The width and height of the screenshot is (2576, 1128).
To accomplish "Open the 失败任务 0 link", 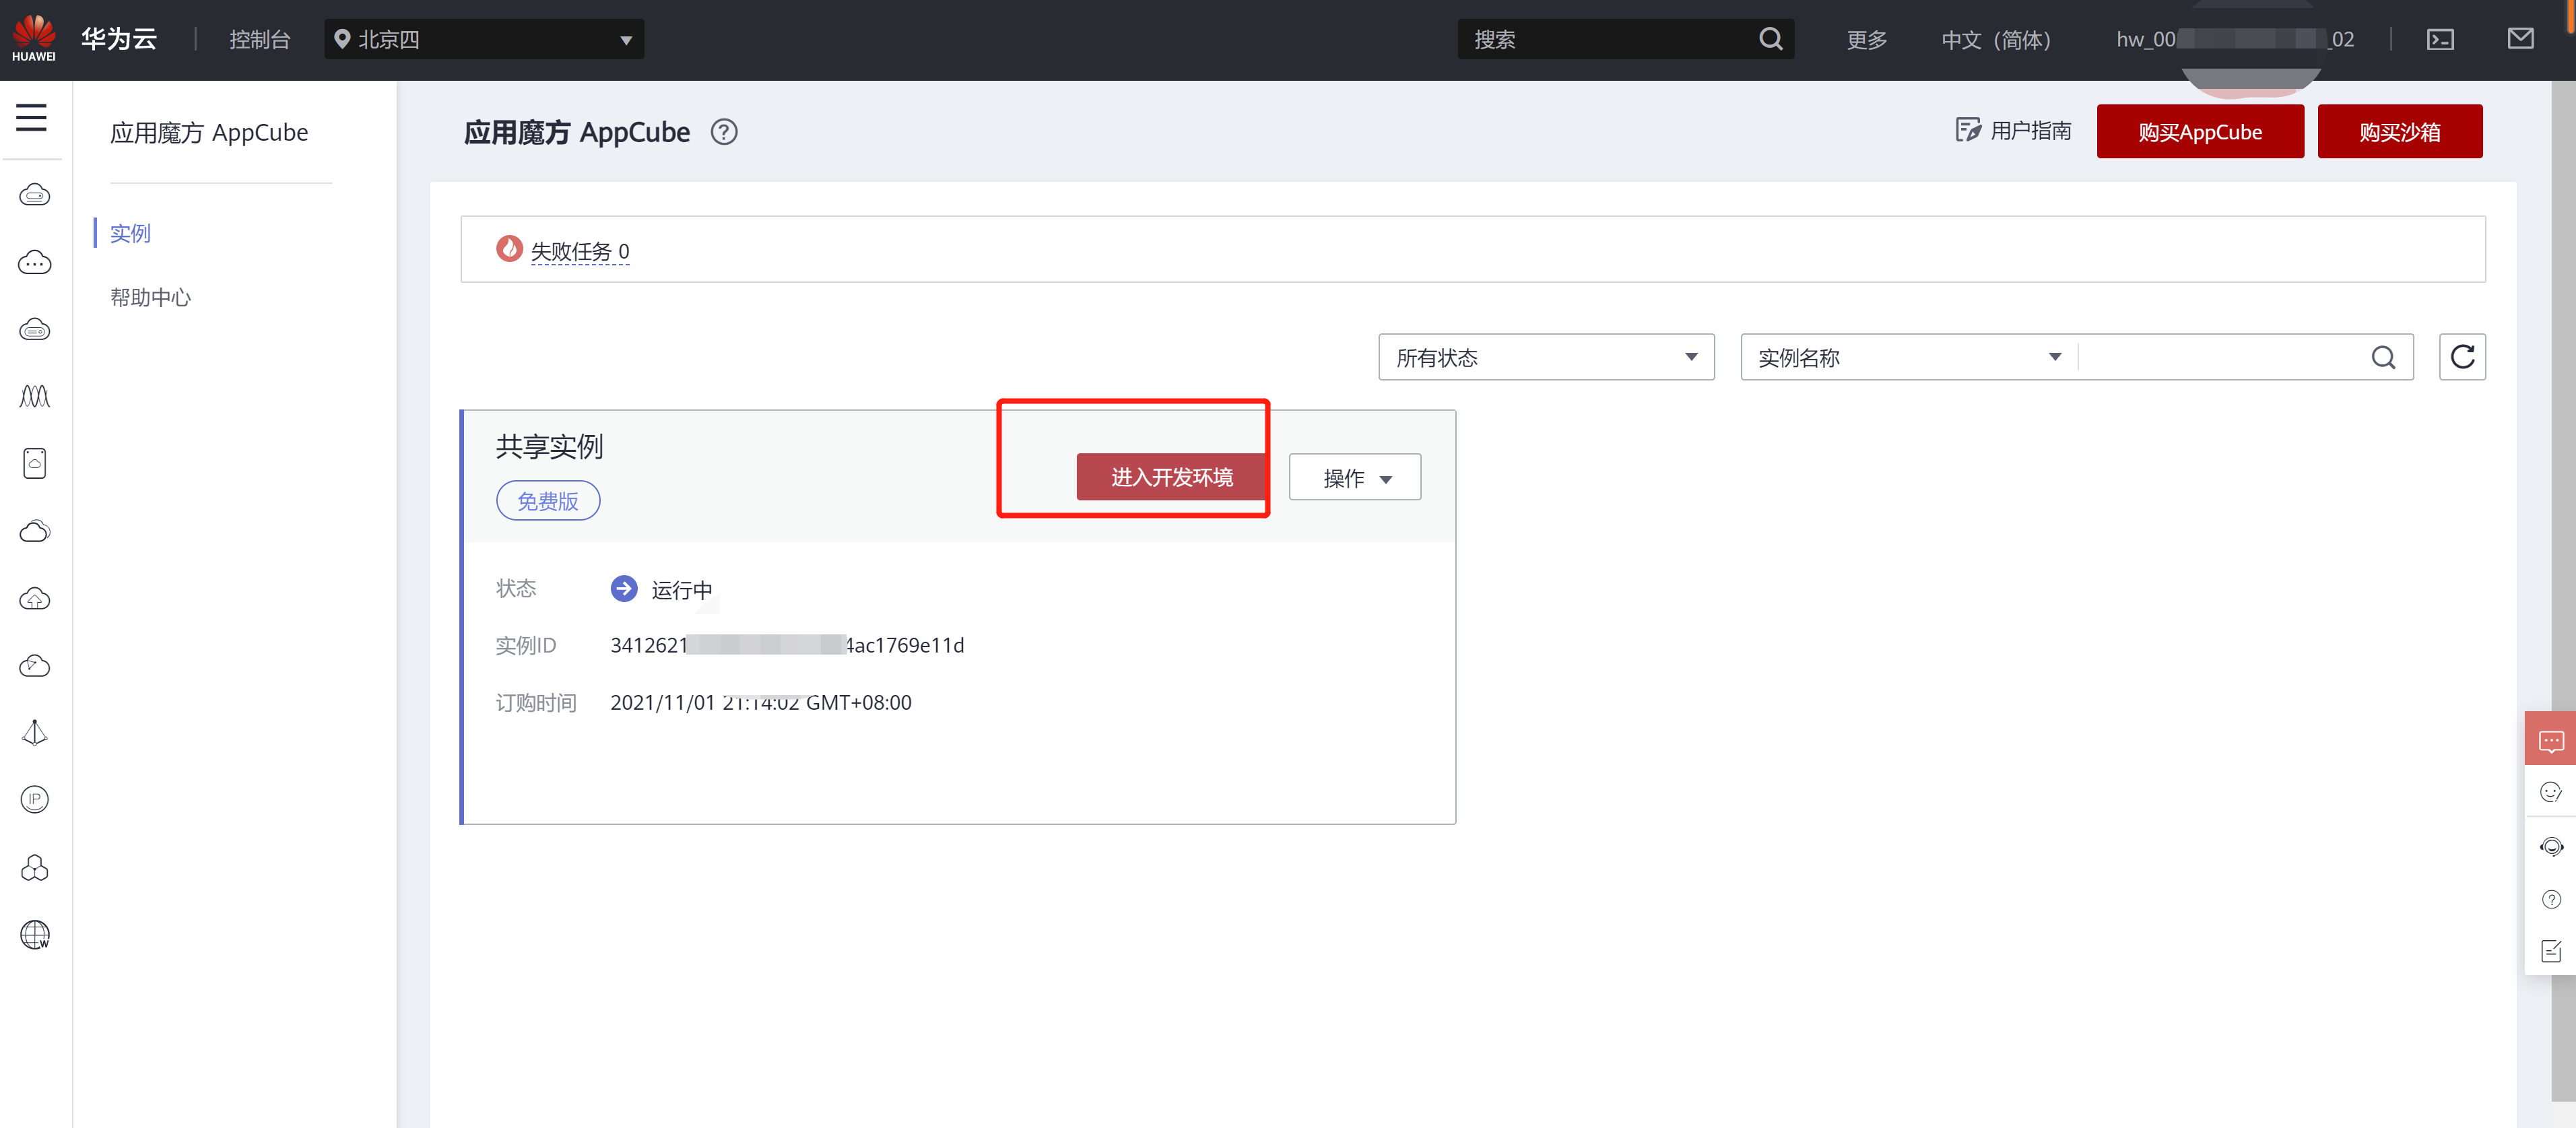I will tap(579, 251).
